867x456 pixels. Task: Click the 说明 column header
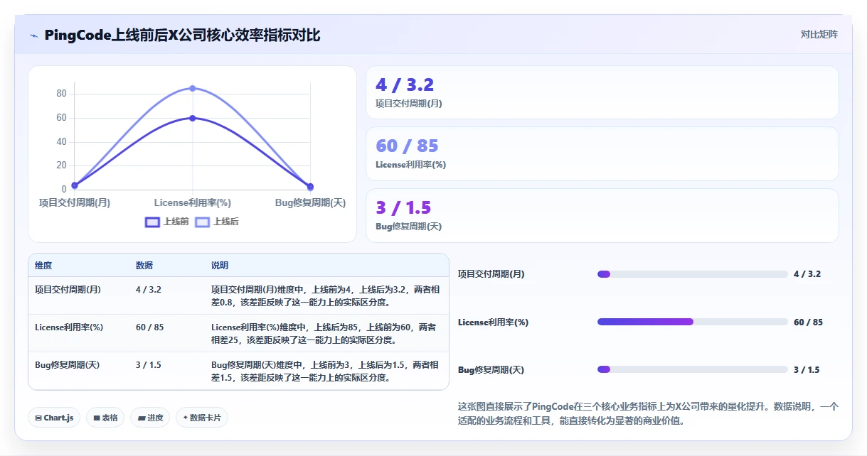[220, 266]
